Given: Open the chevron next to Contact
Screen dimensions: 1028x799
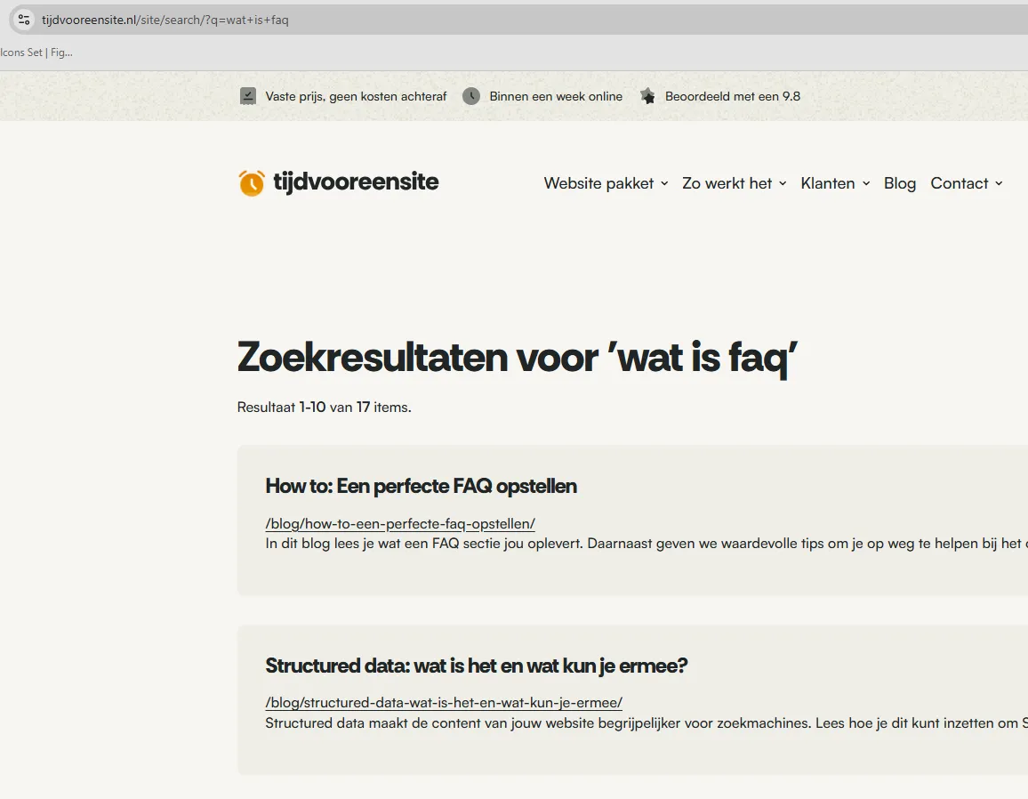Looking at the screenshot, I should tap(999, 183).
